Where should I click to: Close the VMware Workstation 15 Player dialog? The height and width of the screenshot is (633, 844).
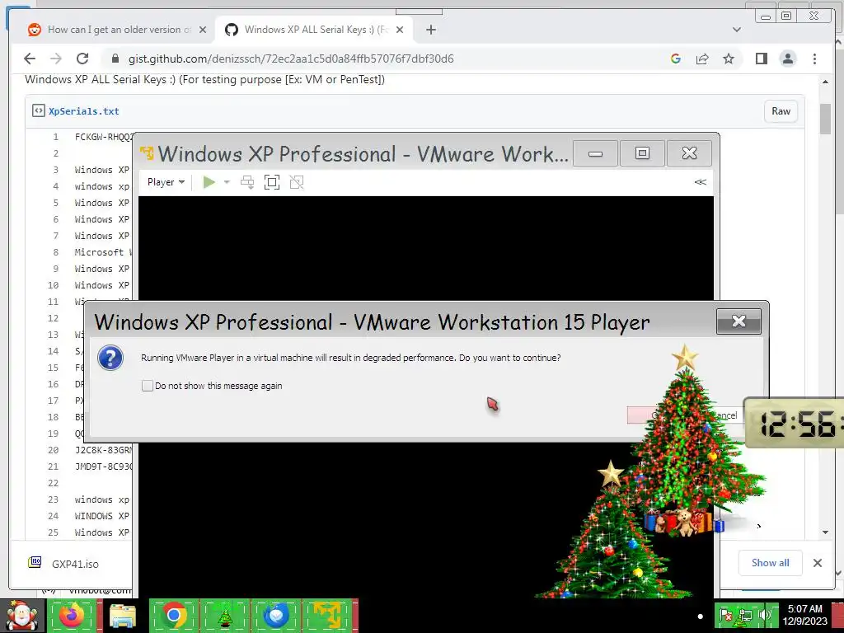tap(738, 321)
